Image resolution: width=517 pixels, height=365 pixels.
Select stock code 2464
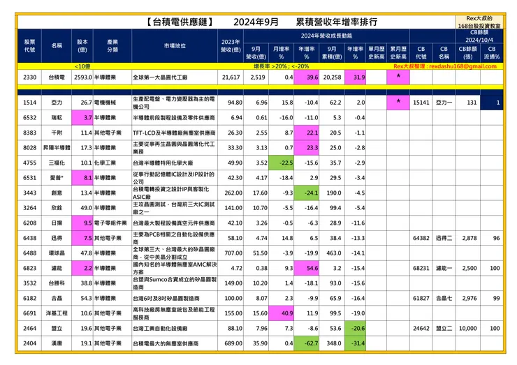29,329
